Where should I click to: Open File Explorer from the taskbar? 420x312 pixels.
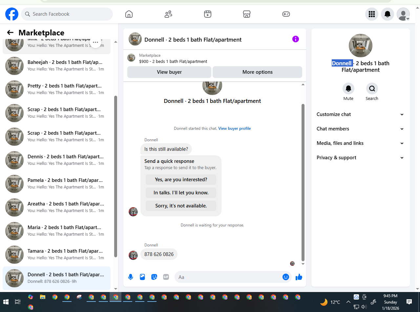pyautogui.click(x=43, y=297)
